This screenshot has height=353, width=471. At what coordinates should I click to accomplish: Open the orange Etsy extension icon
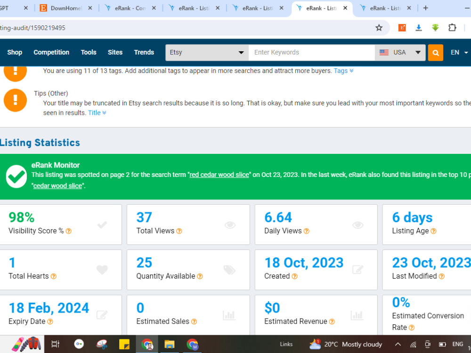[x=402, y=28]
